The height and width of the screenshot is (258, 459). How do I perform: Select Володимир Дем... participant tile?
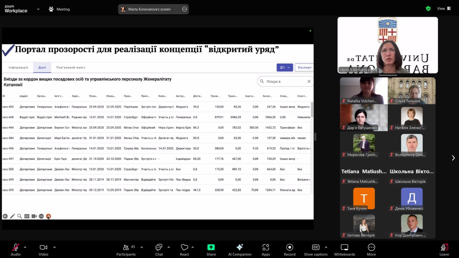point(412,144)
